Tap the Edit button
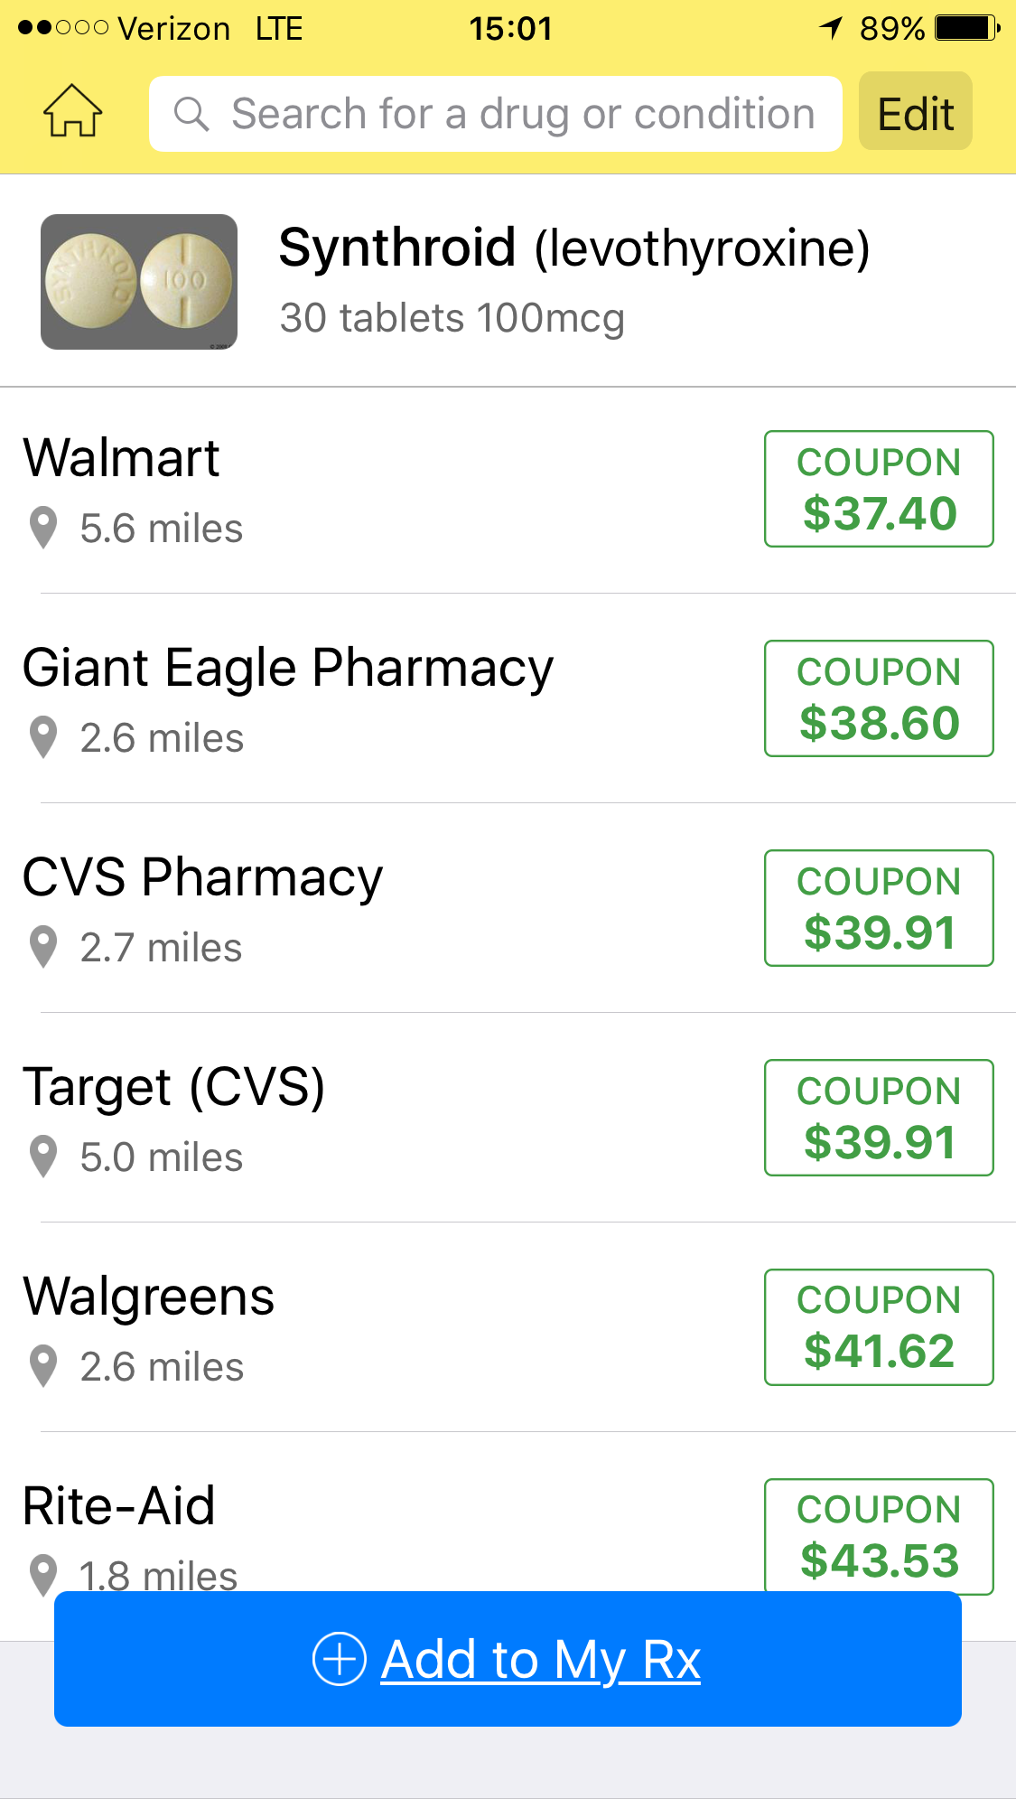Viewport: 1016px width, 1808px height. coord(916,112)
